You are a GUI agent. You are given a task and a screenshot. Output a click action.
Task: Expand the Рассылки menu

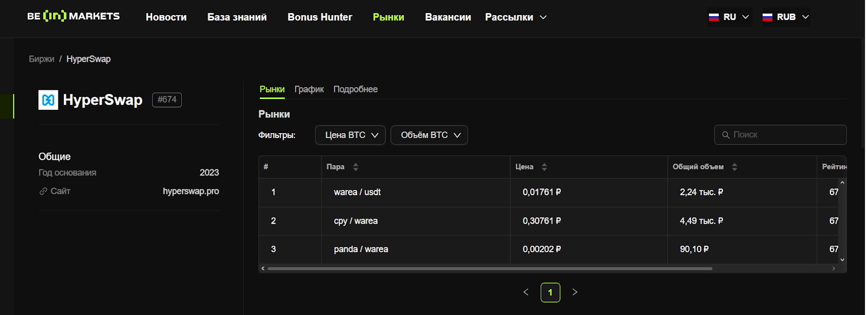click(x=516, y=17)
